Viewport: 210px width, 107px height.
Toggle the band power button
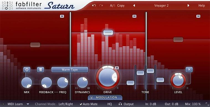[27, 70]
